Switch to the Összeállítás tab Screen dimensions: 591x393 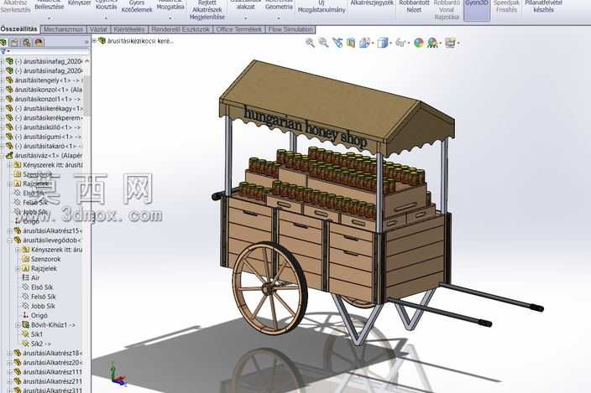pos(18,29)
